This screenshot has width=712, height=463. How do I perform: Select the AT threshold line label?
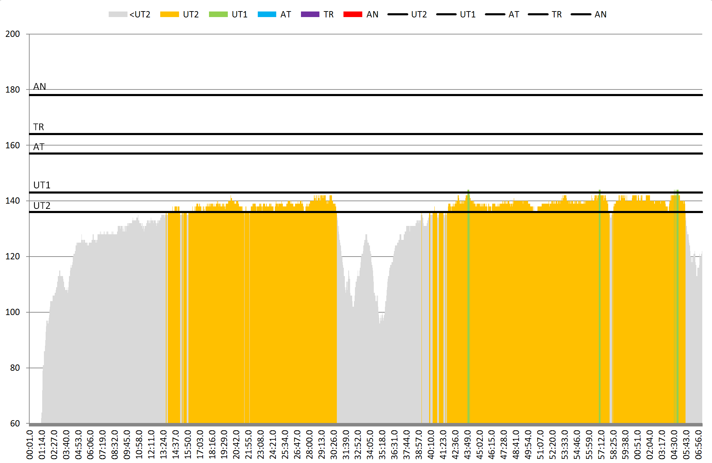coord(39,147)
